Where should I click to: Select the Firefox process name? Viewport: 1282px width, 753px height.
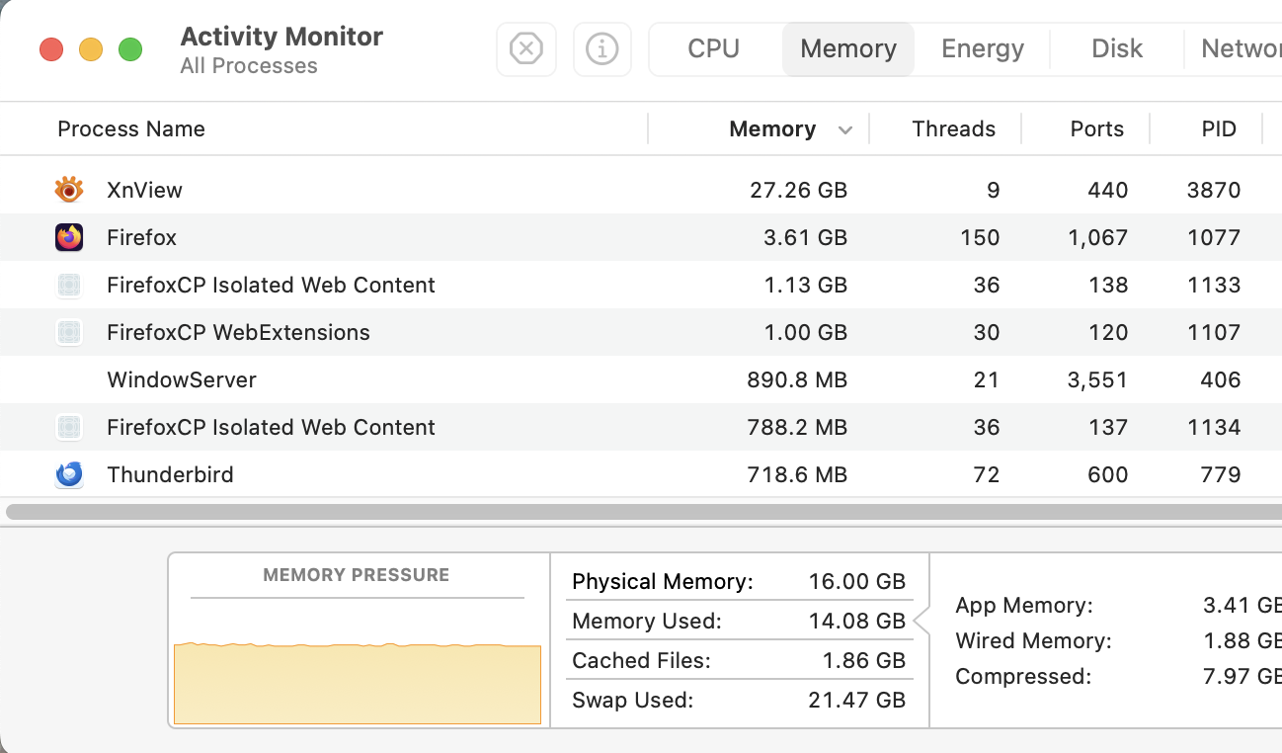point(142,237)
